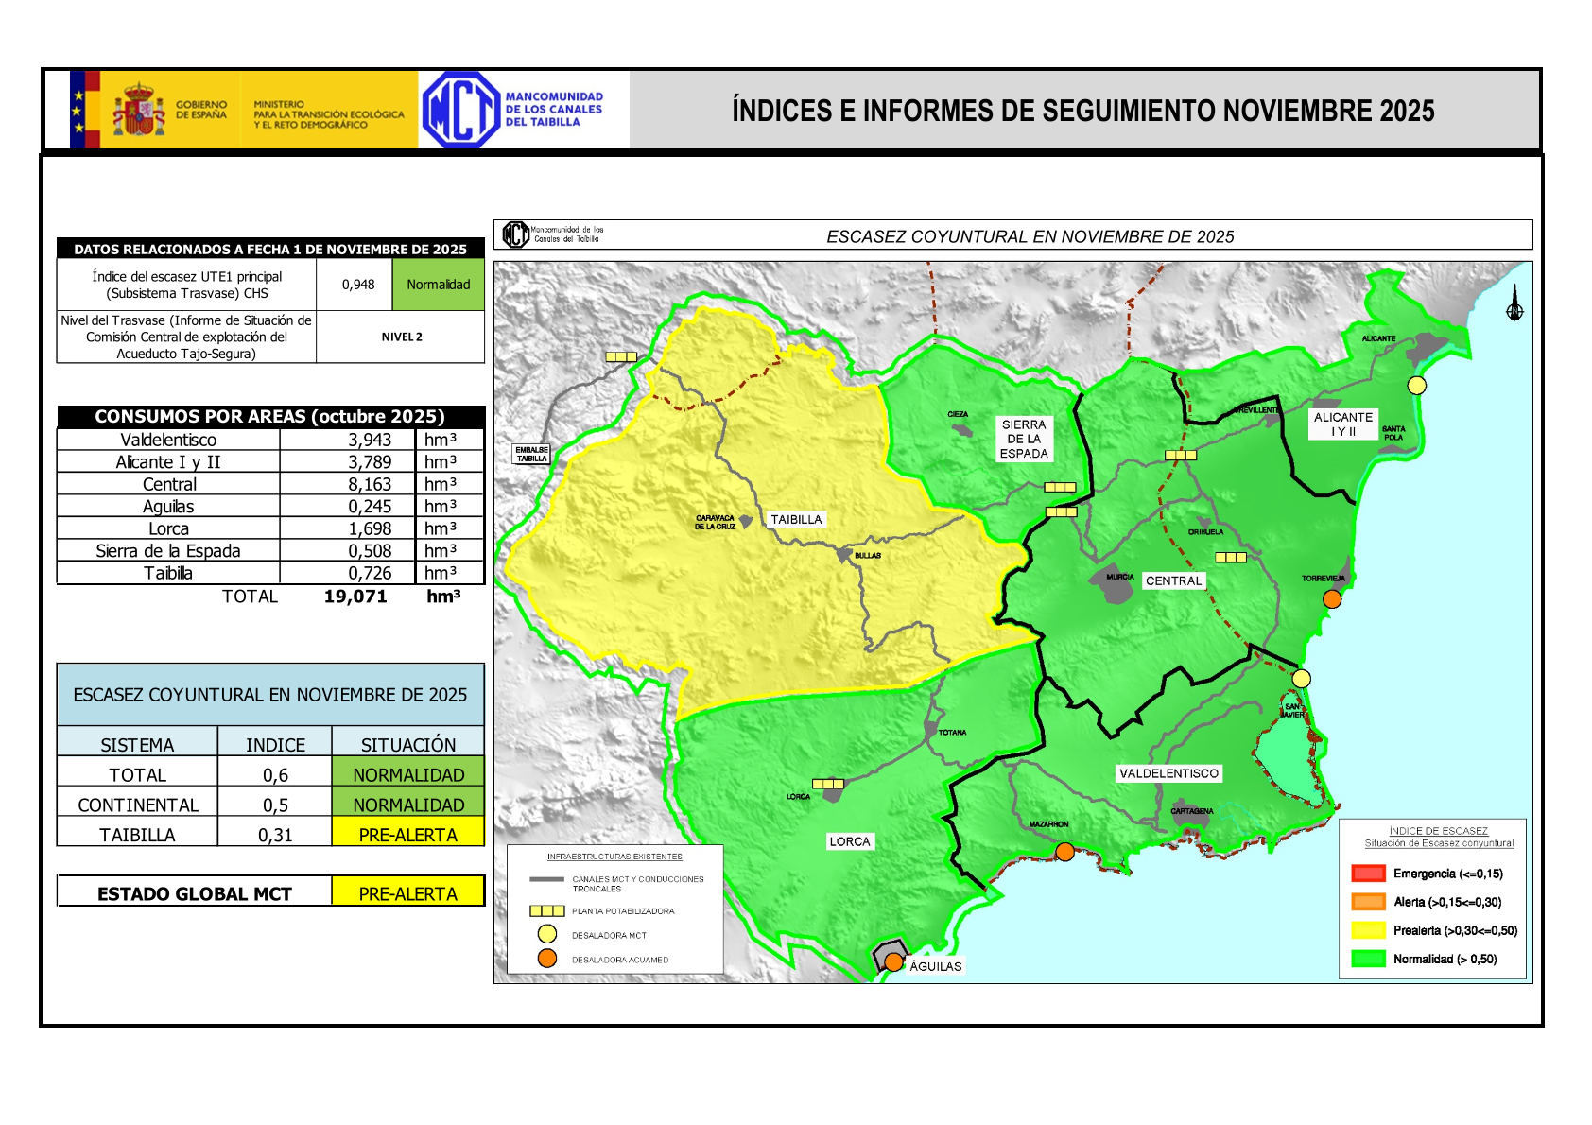Click the orange Desaladora ACUAMED legend circle

coord(546,958)
